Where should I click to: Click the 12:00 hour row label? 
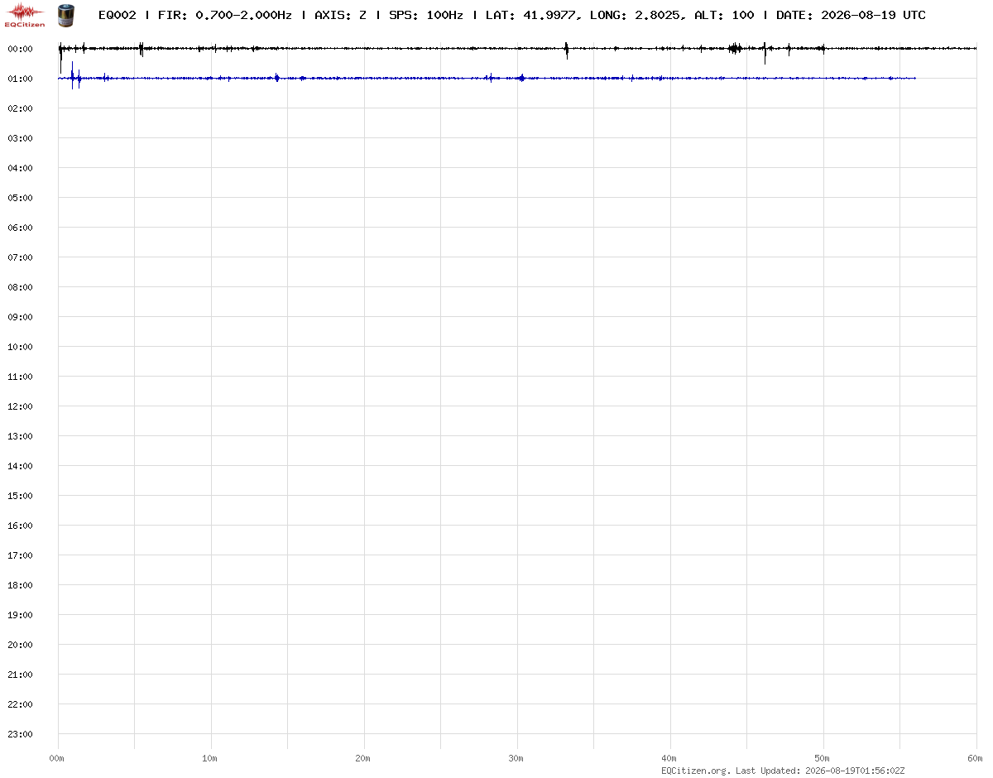pyautogui.click(x=19, y=406)
